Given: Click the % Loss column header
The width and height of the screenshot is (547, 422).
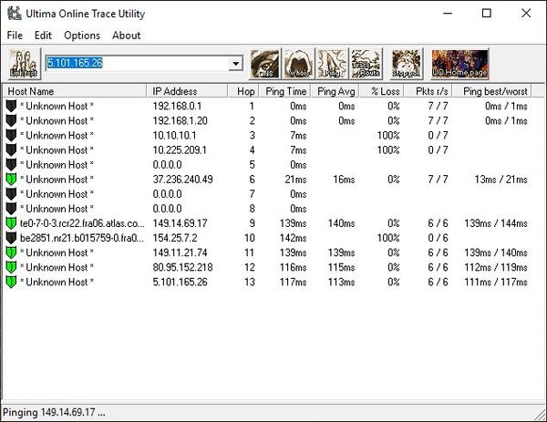Looking at the screenshot, I should point(382,91).
